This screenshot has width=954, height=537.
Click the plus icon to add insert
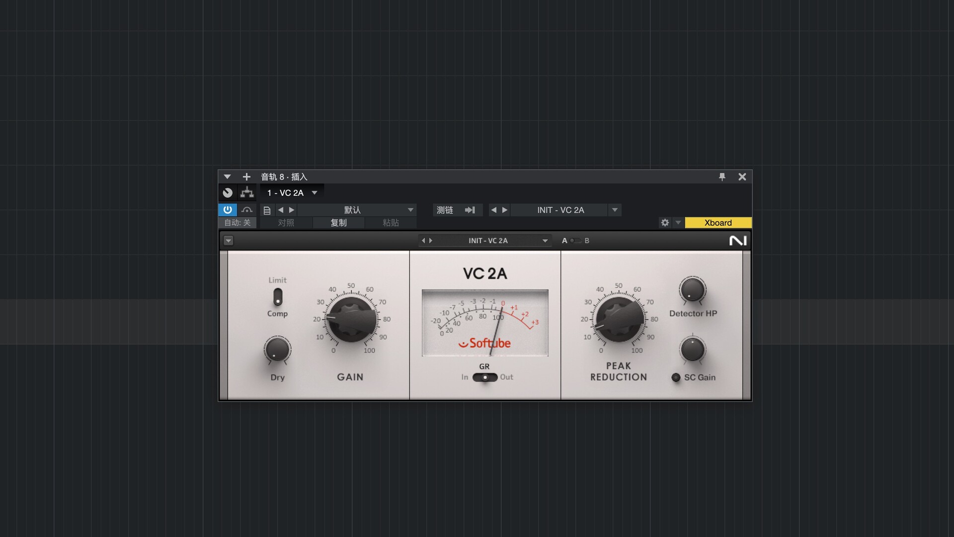click(x=246, y=177)
